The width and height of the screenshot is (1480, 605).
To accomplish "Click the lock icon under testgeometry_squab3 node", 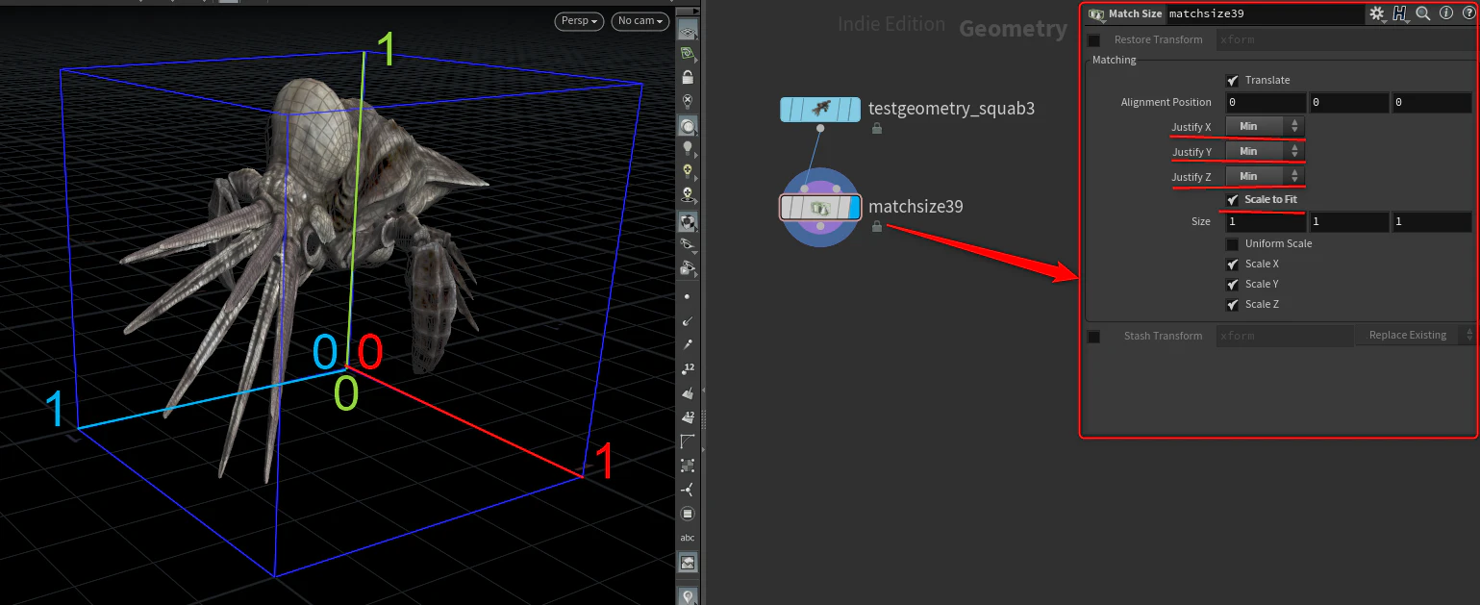I will click(x=877, y=129).
